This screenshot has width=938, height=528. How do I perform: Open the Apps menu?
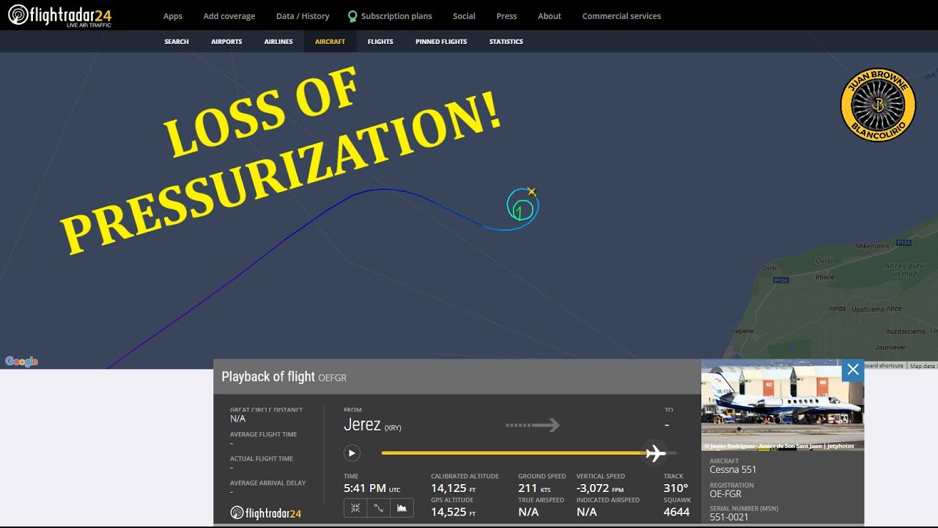point(173,16)
